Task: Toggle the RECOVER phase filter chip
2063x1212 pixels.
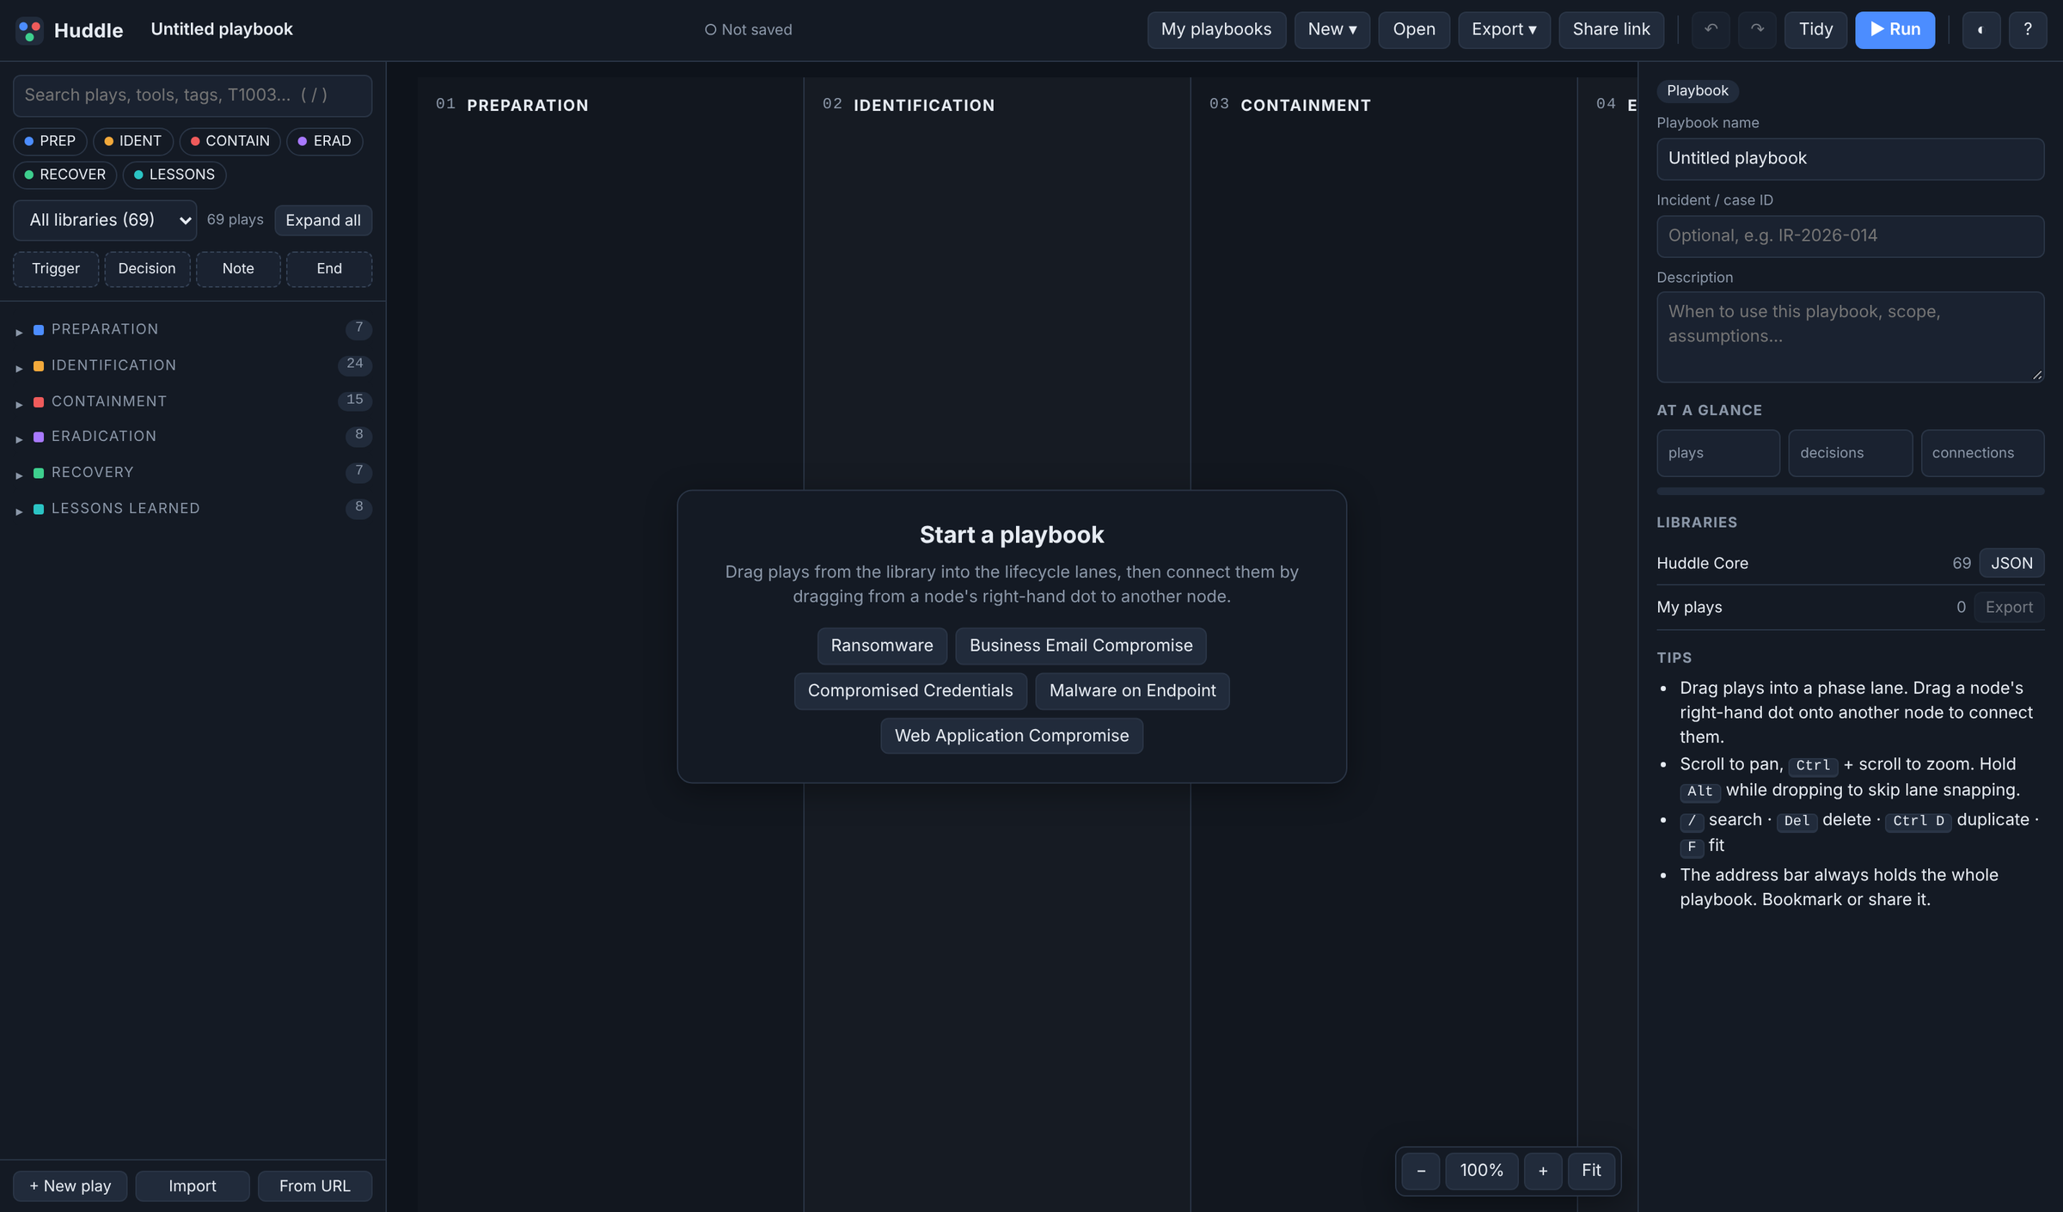Action: [x=64, y=174]
